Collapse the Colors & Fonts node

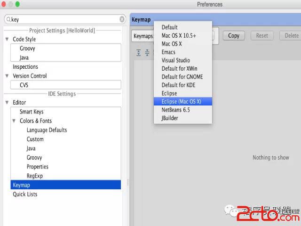tap(14, 121)
